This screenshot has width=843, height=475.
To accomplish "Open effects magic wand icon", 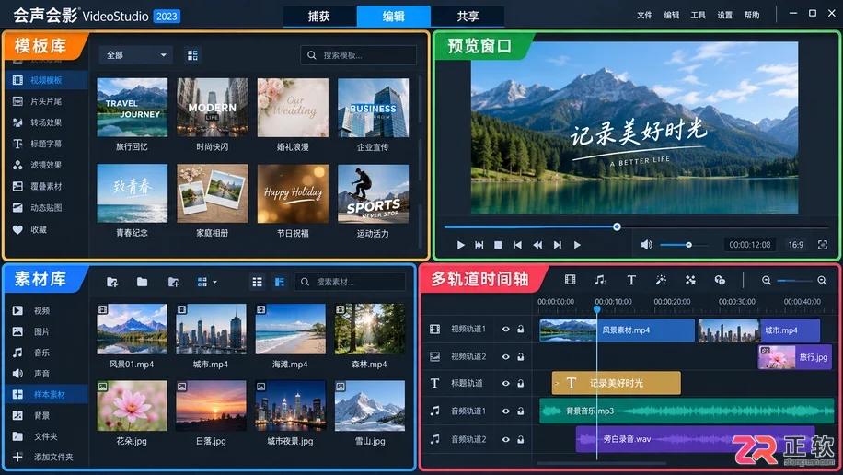I will [661, 279].
